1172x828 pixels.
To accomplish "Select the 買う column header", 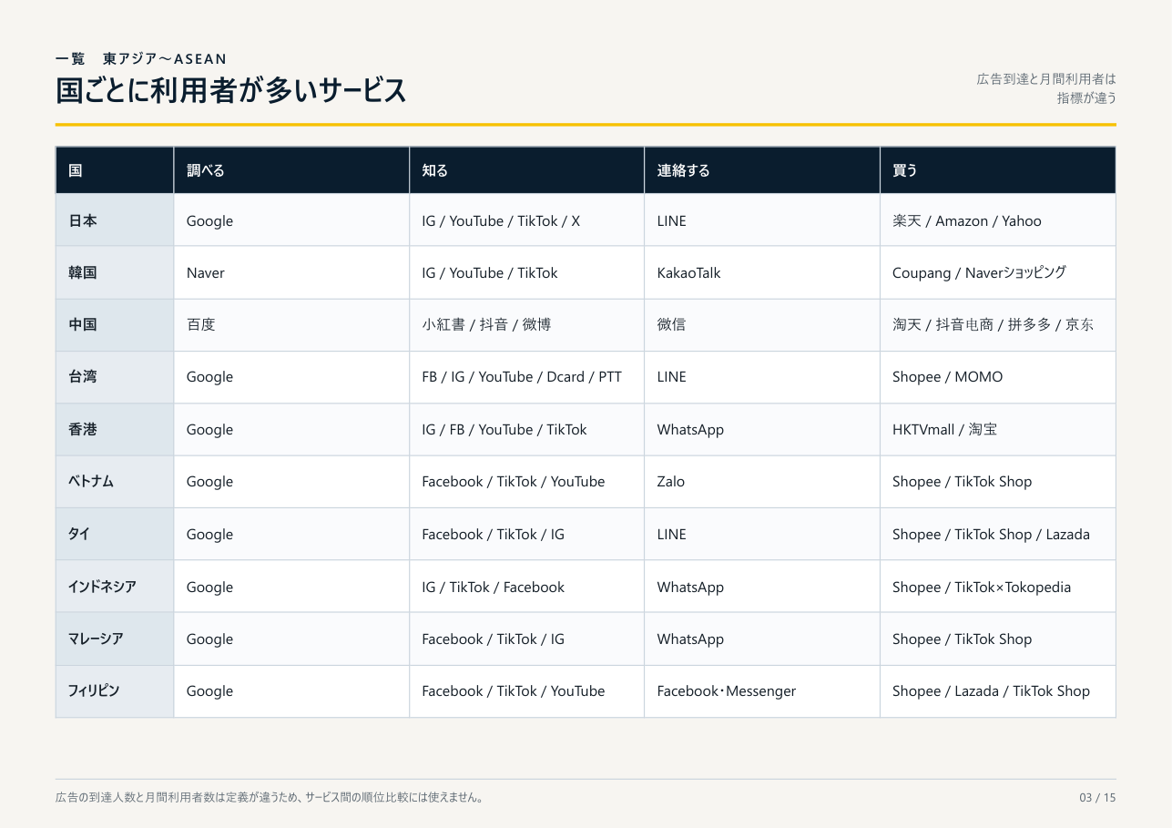I will (x=998, y=170).
